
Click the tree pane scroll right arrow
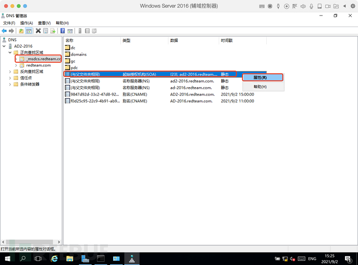[59, 242]
